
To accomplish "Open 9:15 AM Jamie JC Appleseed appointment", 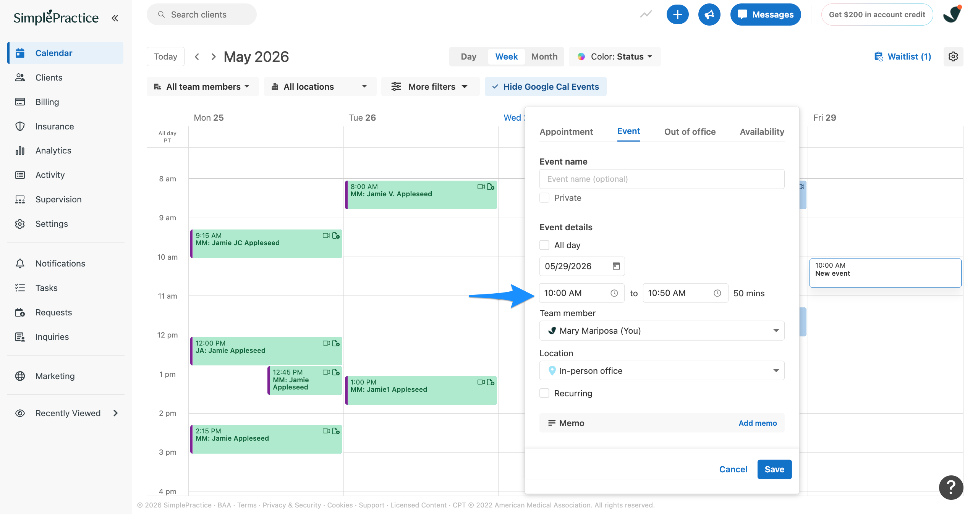I will coord(266,244).
